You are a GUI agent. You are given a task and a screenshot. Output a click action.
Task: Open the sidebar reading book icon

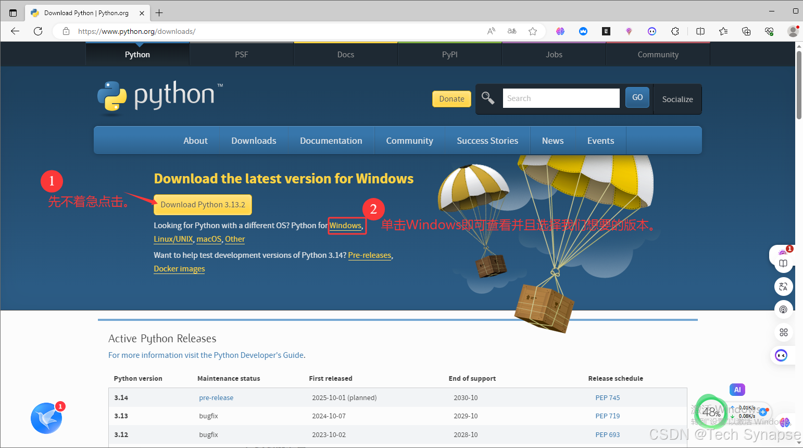coord(783,263)
